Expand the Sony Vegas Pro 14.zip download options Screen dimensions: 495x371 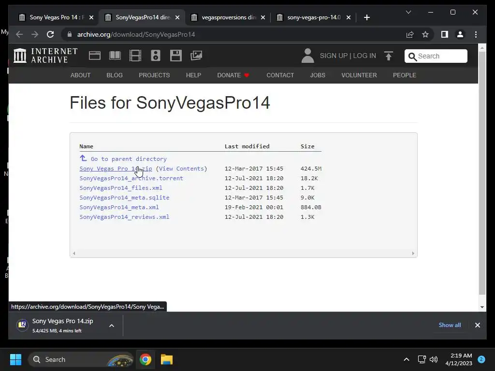pos(112,326)
